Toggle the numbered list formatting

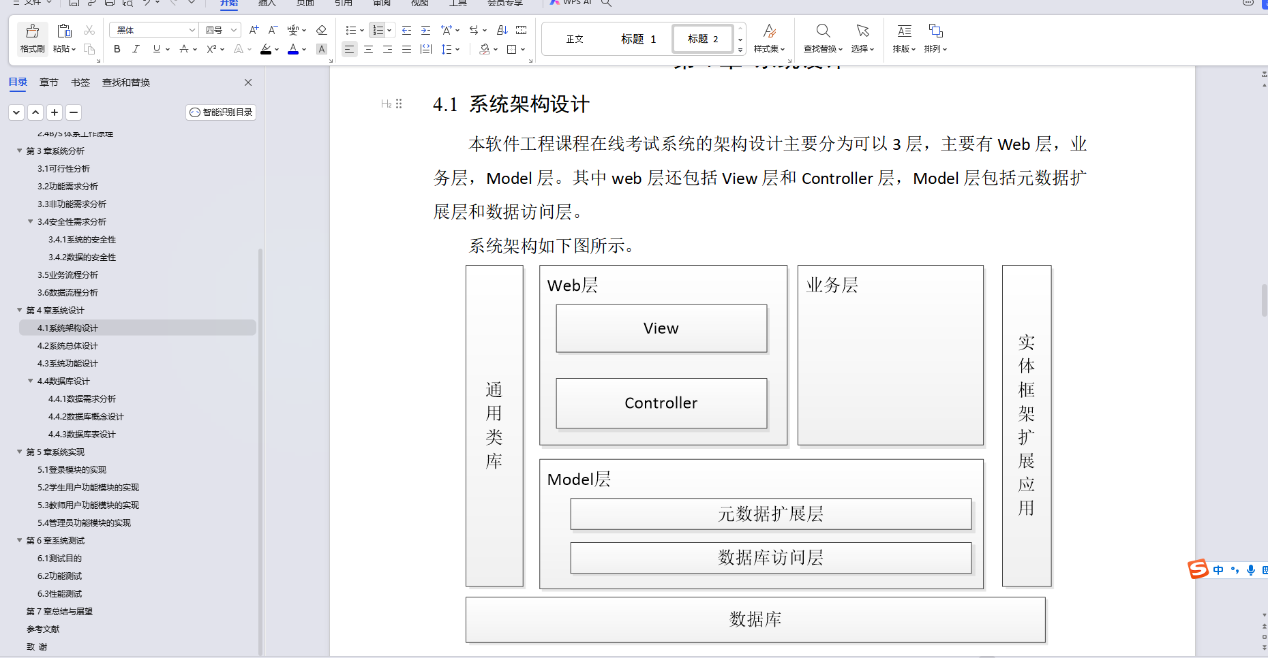coord(376,30)
